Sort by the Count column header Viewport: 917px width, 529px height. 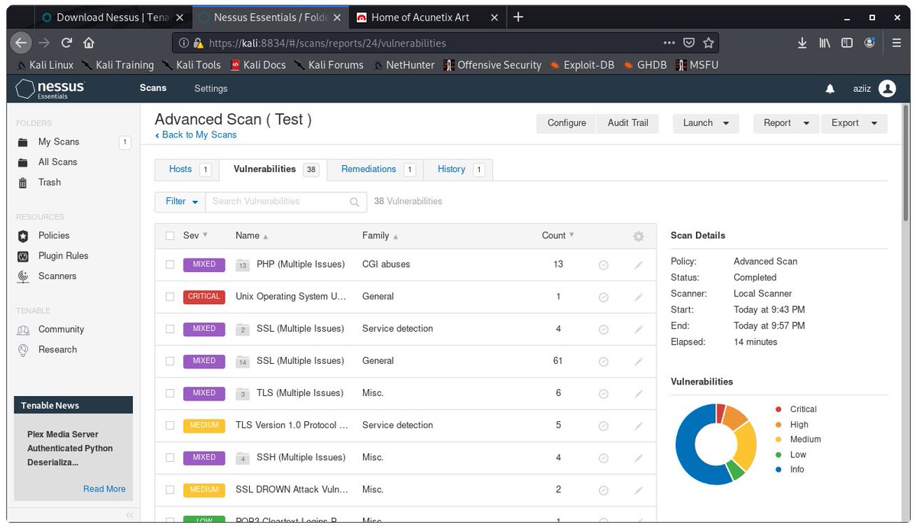click(x=558, y=235)
